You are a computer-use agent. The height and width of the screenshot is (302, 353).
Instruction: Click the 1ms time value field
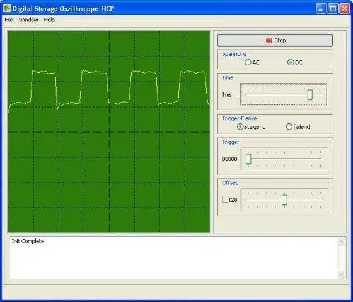tap(229, 94)
